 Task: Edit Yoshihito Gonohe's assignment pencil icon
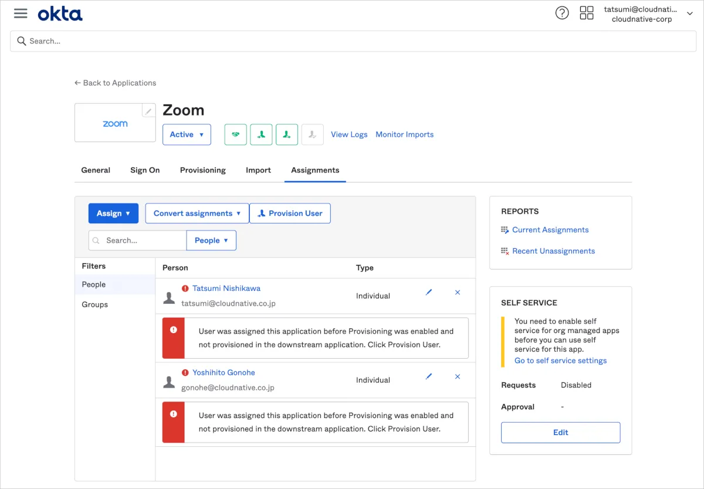(x=429, y=376)
